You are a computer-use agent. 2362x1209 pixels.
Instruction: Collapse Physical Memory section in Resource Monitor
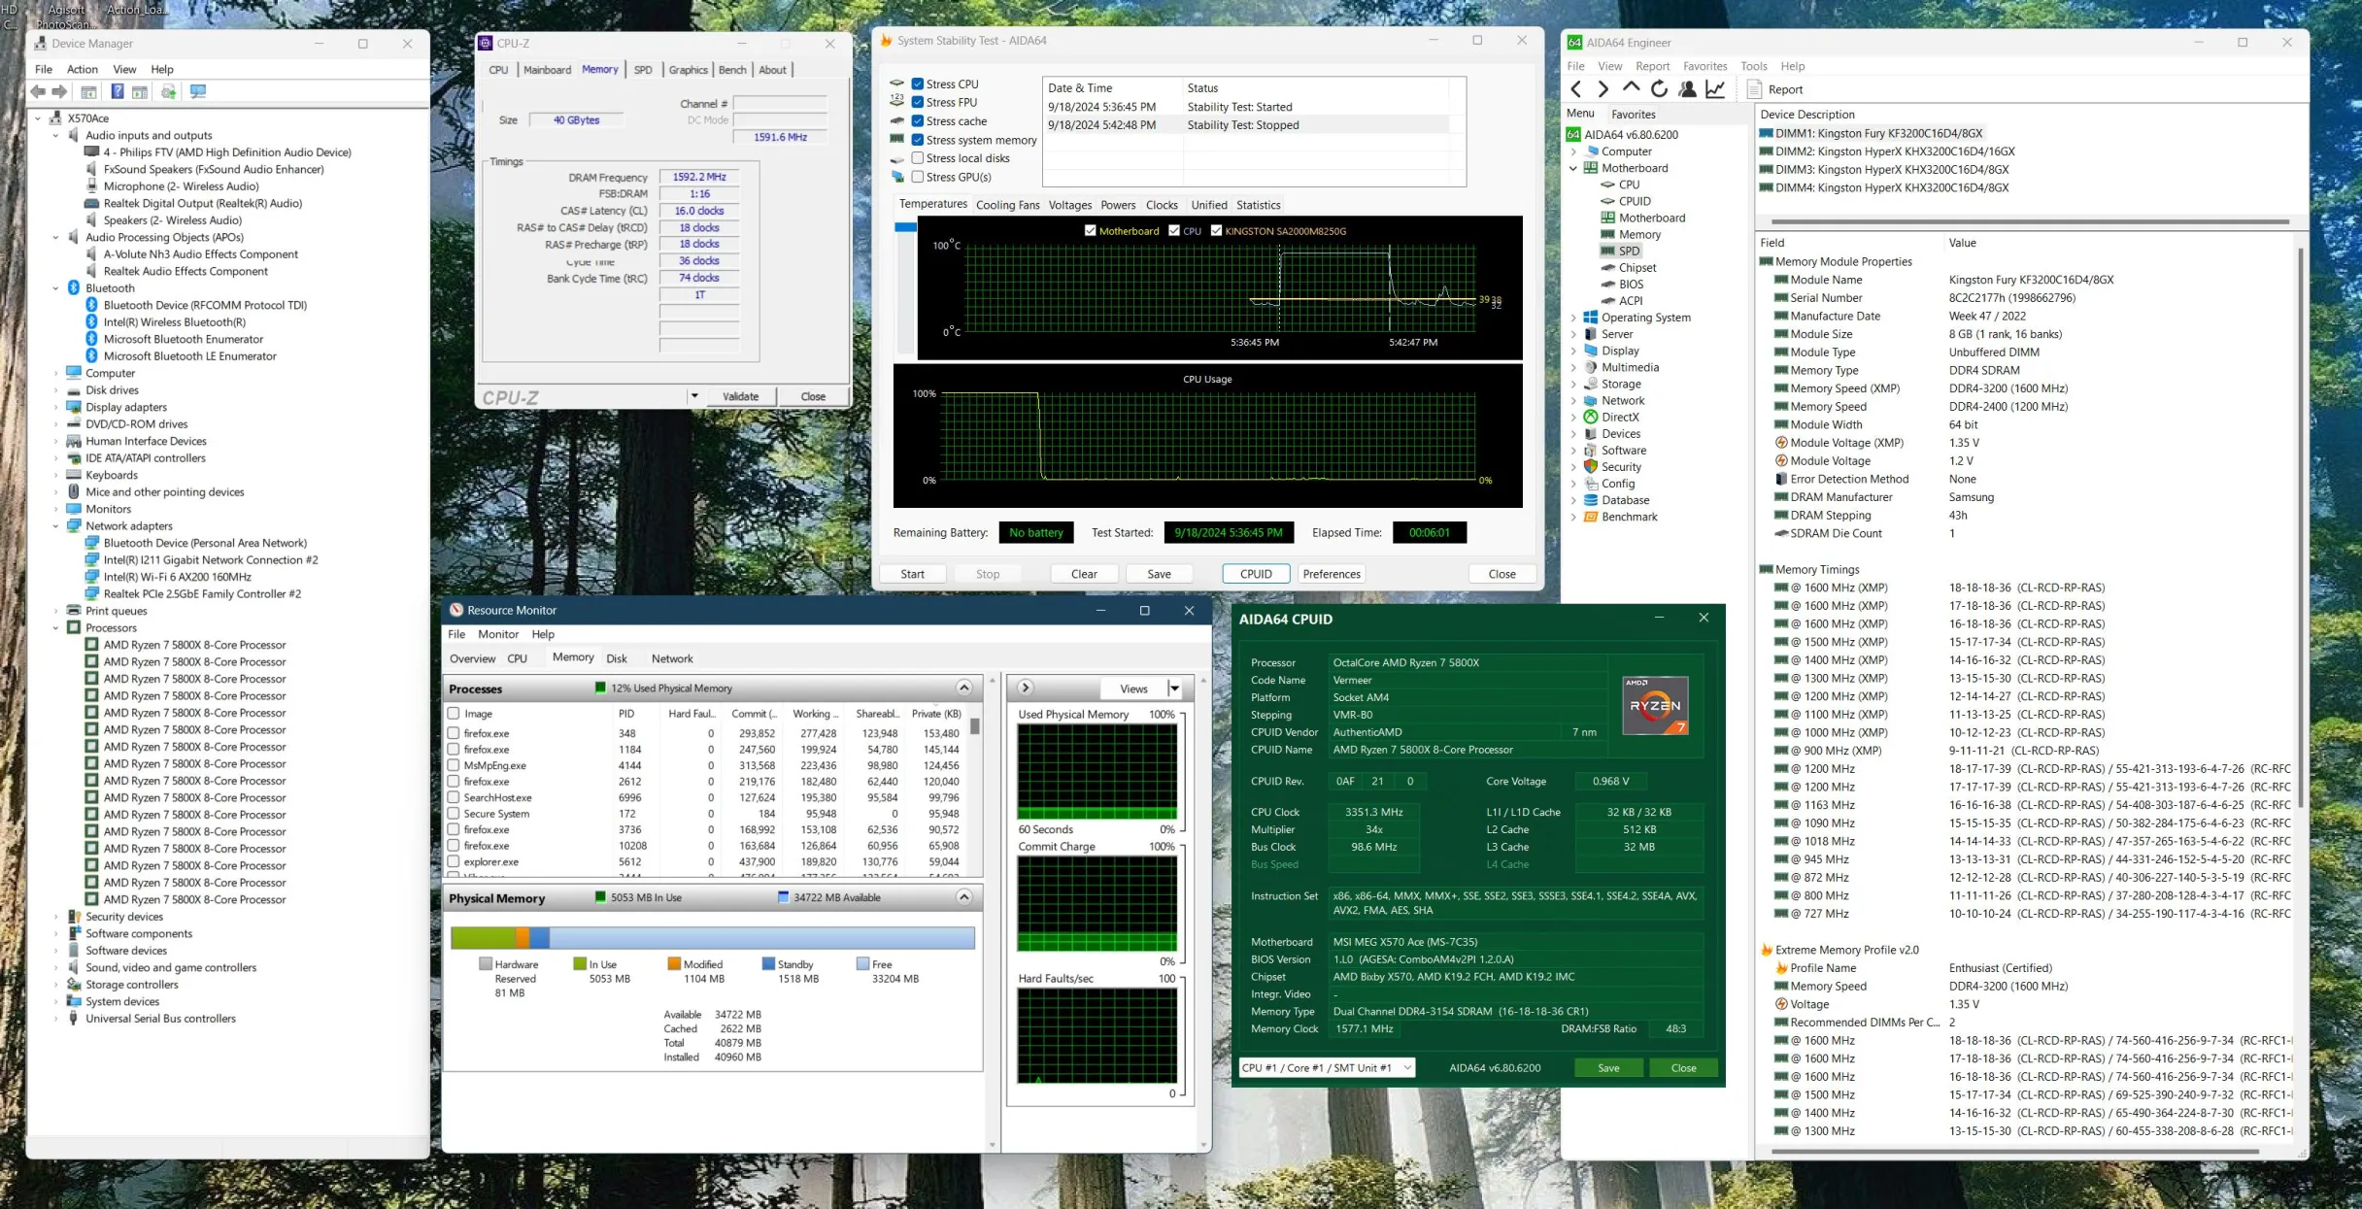[x=963, y=897]
